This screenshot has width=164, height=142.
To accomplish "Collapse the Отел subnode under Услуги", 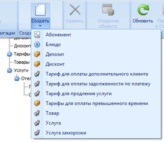I will [17, 79].
